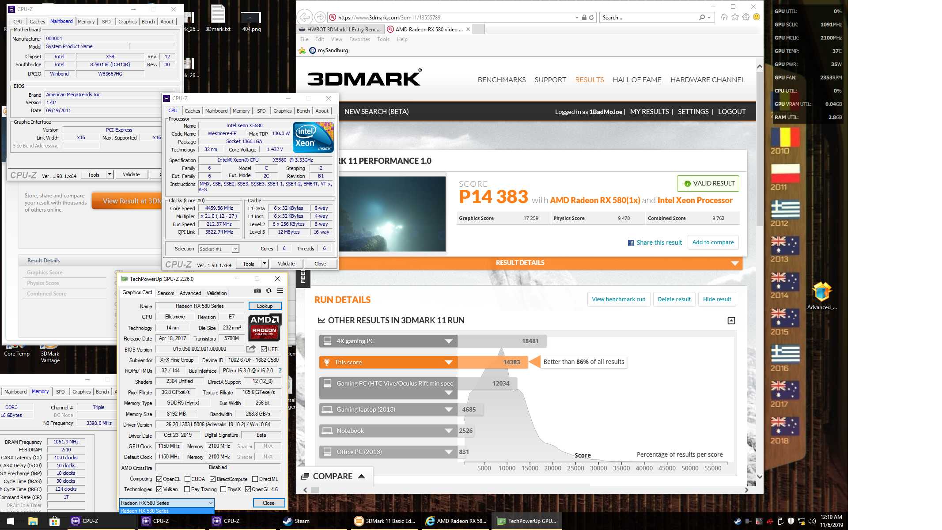This screenshot has height=530, width=942.
Task: Click the LOGOUT link on 3DMark
Action: [x=732, y=112]
